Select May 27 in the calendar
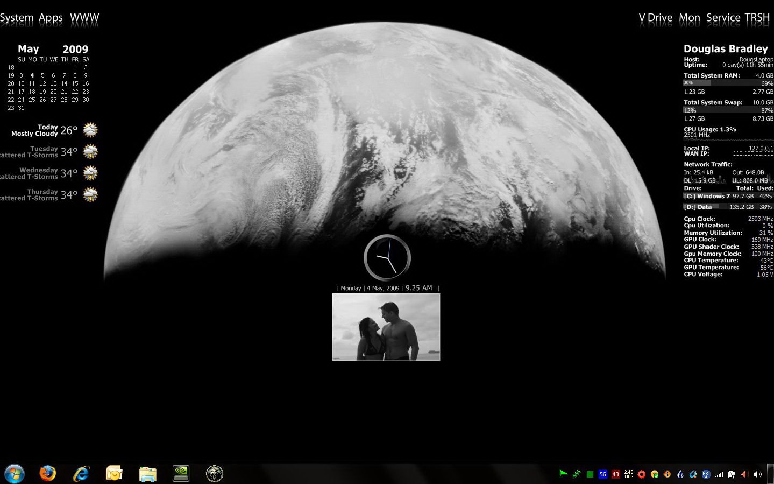The image size is (774, 484). point(53,100)
